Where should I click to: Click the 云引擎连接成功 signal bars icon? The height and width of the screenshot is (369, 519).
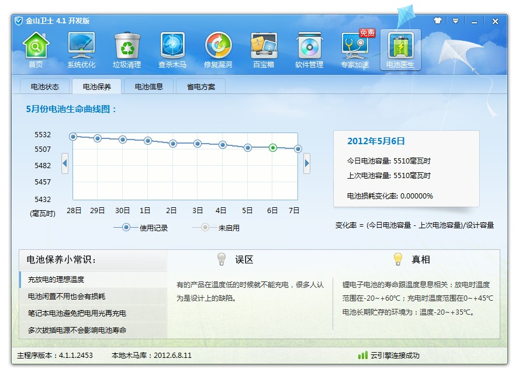[x=363, y=356]
